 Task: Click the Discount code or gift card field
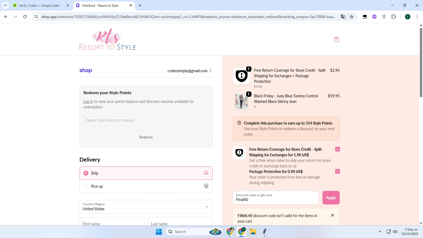tap(276, 198)
